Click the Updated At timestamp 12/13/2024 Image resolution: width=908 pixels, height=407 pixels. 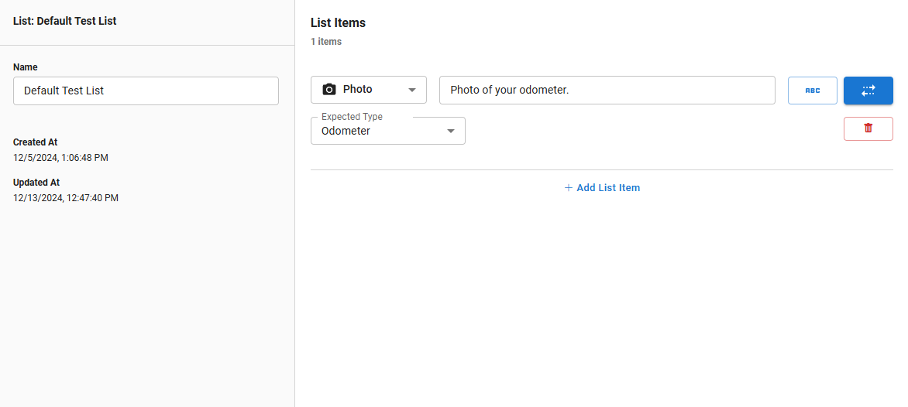(x=66, y=198)
